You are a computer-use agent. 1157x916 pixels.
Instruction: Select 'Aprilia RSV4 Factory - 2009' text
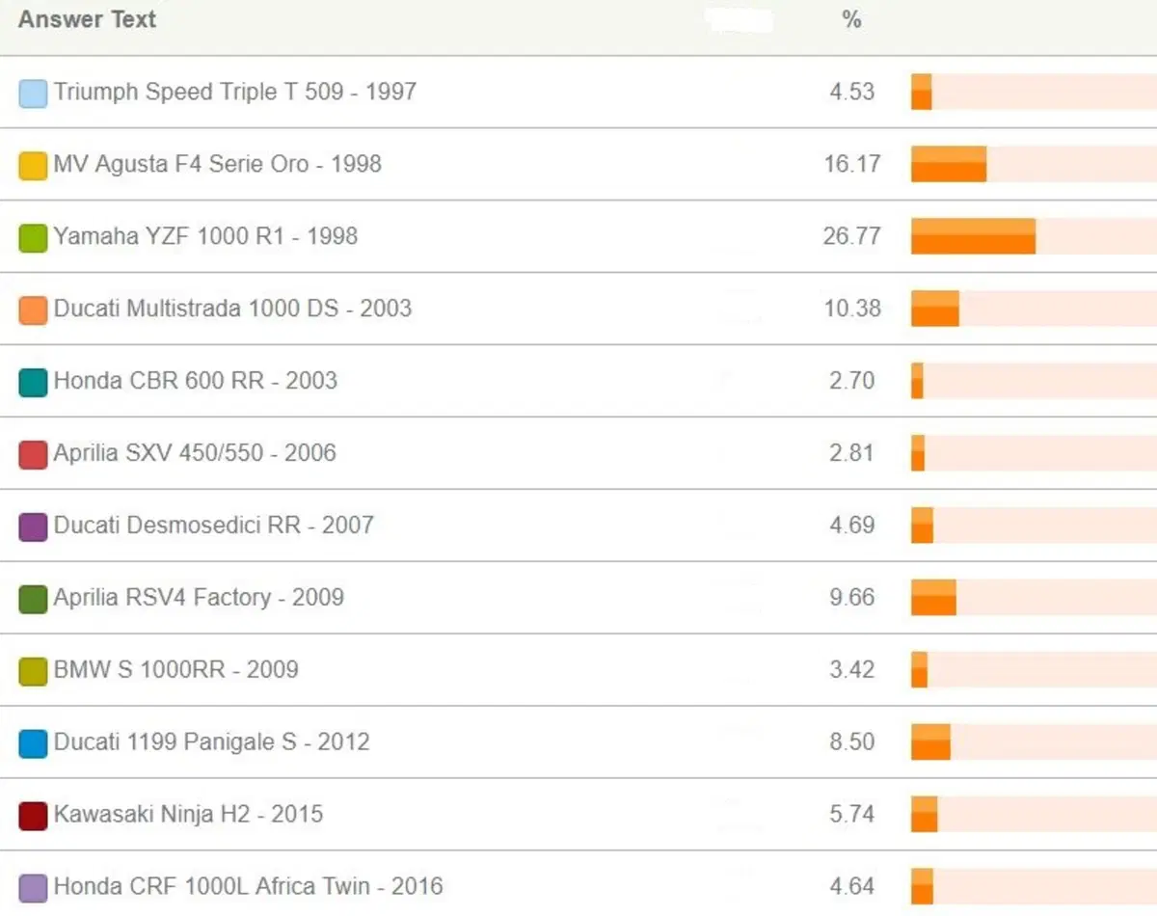[x=199, y=598]
